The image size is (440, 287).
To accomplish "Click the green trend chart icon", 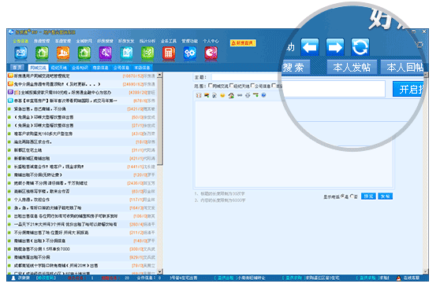I will [147, 53].
